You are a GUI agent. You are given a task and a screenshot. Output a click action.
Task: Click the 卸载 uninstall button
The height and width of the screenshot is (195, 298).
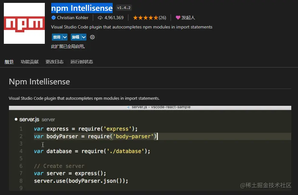pyautogui.click(x=76, y=37)
